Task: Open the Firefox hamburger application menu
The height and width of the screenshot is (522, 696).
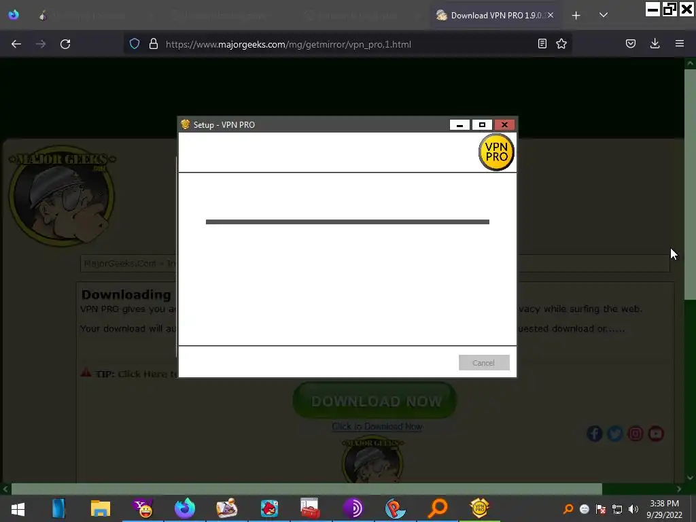Action: click(x=680, y=43)
